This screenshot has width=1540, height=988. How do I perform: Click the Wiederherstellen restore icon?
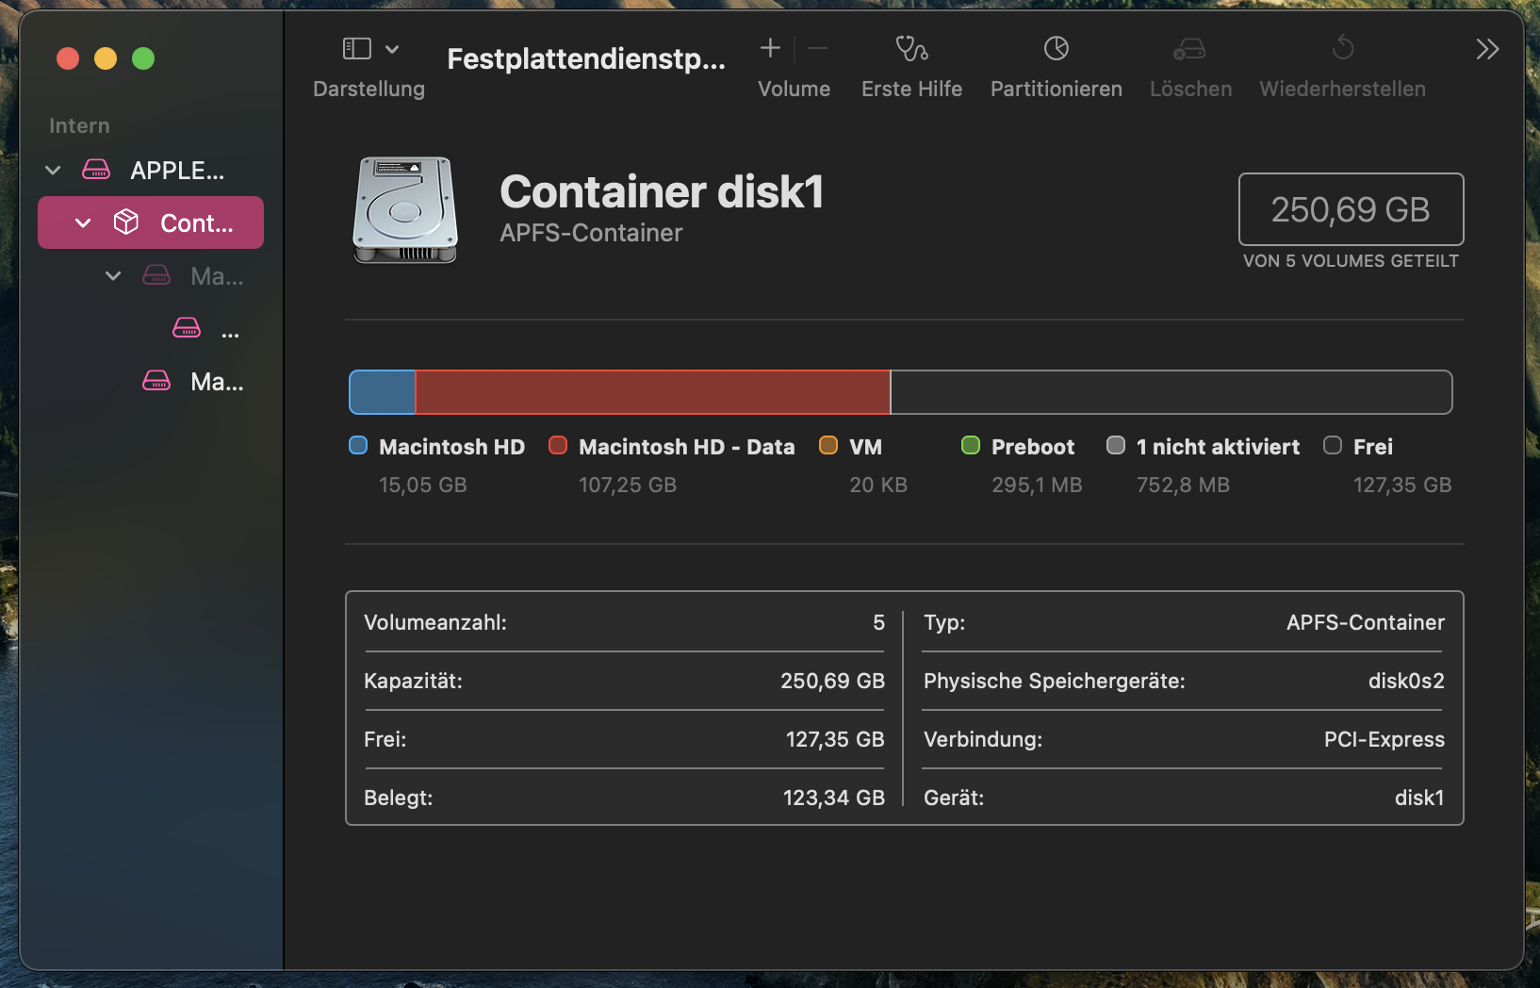coord(1342,49)
